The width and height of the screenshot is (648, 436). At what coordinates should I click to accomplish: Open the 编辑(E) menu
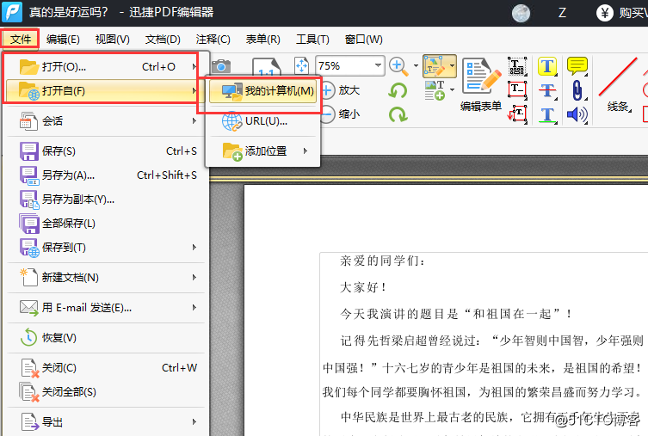[63, 40]
